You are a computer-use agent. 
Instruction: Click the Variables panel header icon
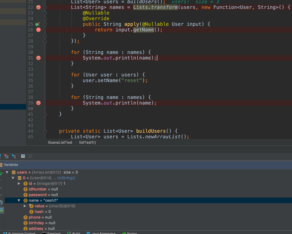pyautogui.click(x=1, y=165)
